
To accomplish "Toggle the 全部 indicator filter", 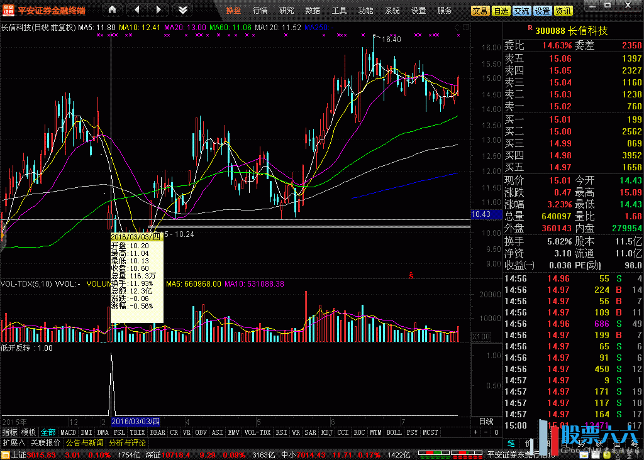I will tap(48, 432).
